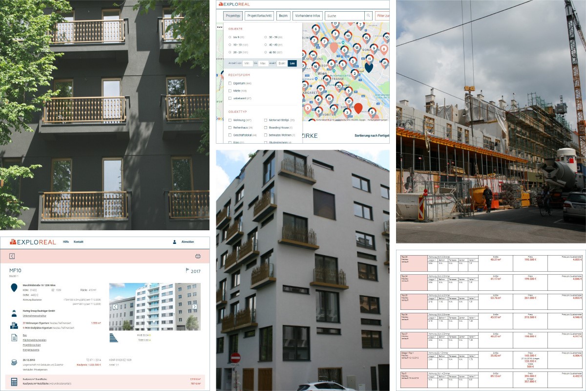Show next photo with image right arrow
This screenshot has height=391, width=586.
point(194,306)
